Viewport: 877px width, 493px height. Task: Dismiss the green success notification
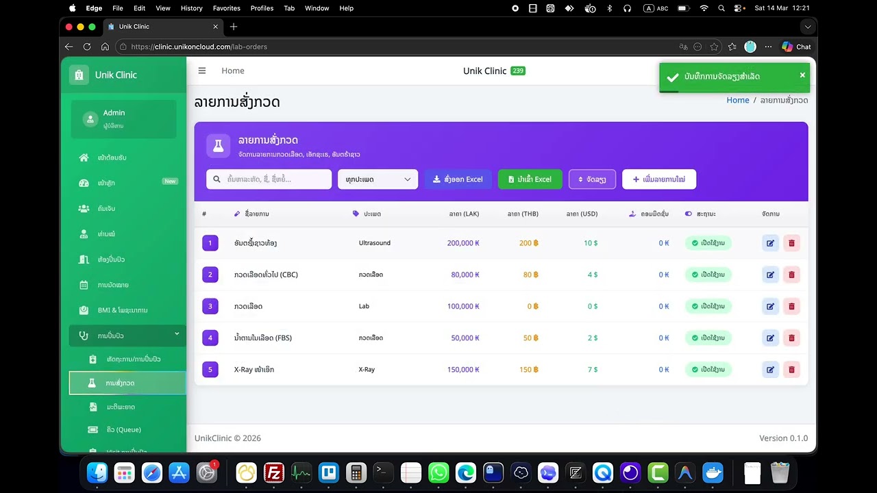[x=802, y=75]
